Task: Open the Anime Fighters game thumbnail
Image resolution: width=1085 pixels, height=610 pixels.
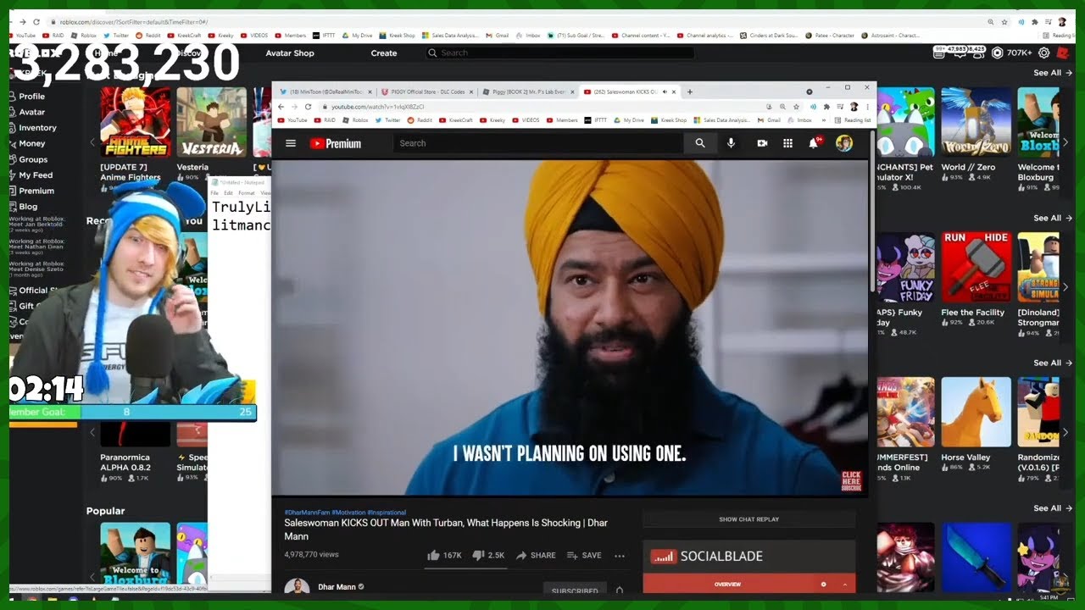Action: (x=135, y=122)
